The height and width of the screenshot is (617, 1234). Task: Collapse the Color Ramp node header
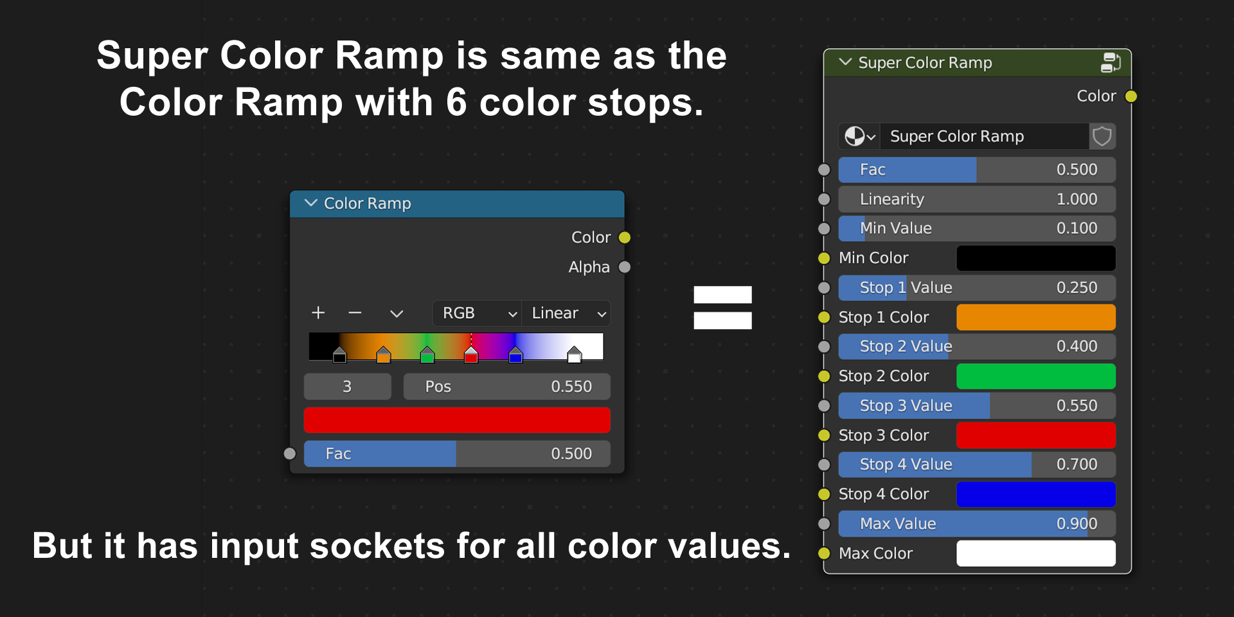[x=310, y=203]
